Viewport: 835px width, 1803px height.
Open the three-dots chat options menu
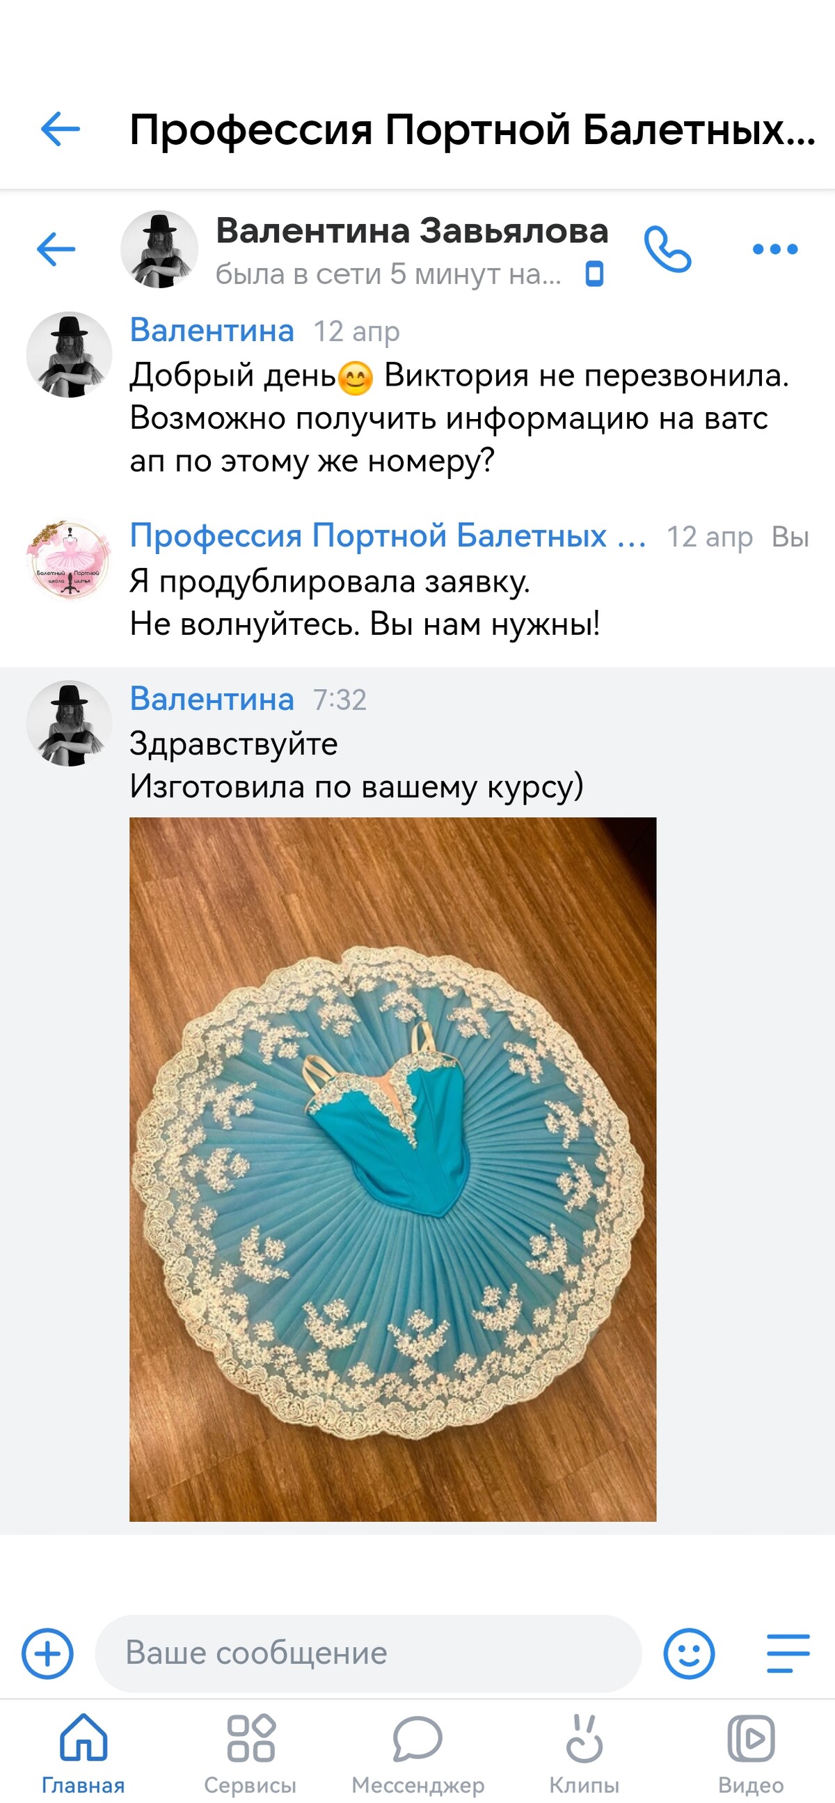point(775,249)
